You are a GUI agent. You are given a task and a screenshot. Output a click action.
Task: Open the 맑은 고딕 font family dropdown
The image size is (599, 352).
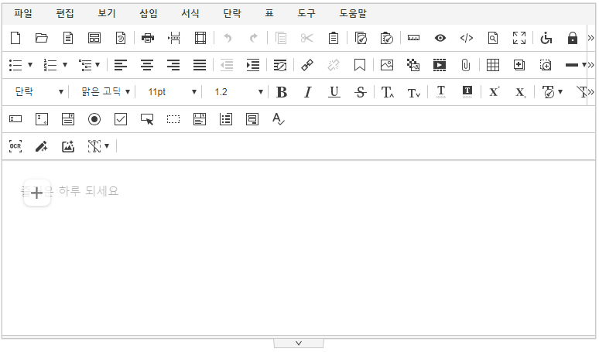click(x=106, y=92)
